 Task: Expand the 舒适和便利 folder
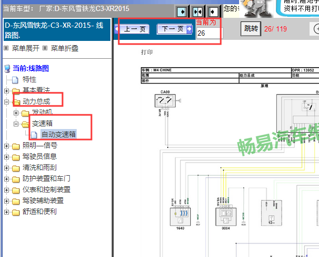tap(6, 212)
